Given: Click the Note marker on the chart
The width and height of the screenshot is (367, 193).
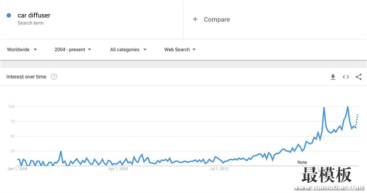Looking at the screenshot, I should [x=302, y=162].
